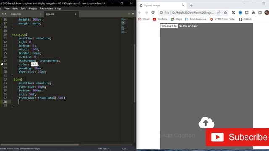Viewport: 269px width, 151px height.
Task: Click the bookmark dot on line 28
Action: tap(2, 64)
